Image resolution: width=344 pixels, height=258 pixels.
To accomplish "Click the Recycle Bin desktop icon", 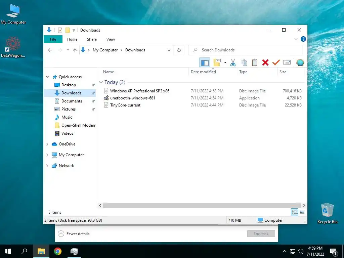I will click(x=327, y=213).
